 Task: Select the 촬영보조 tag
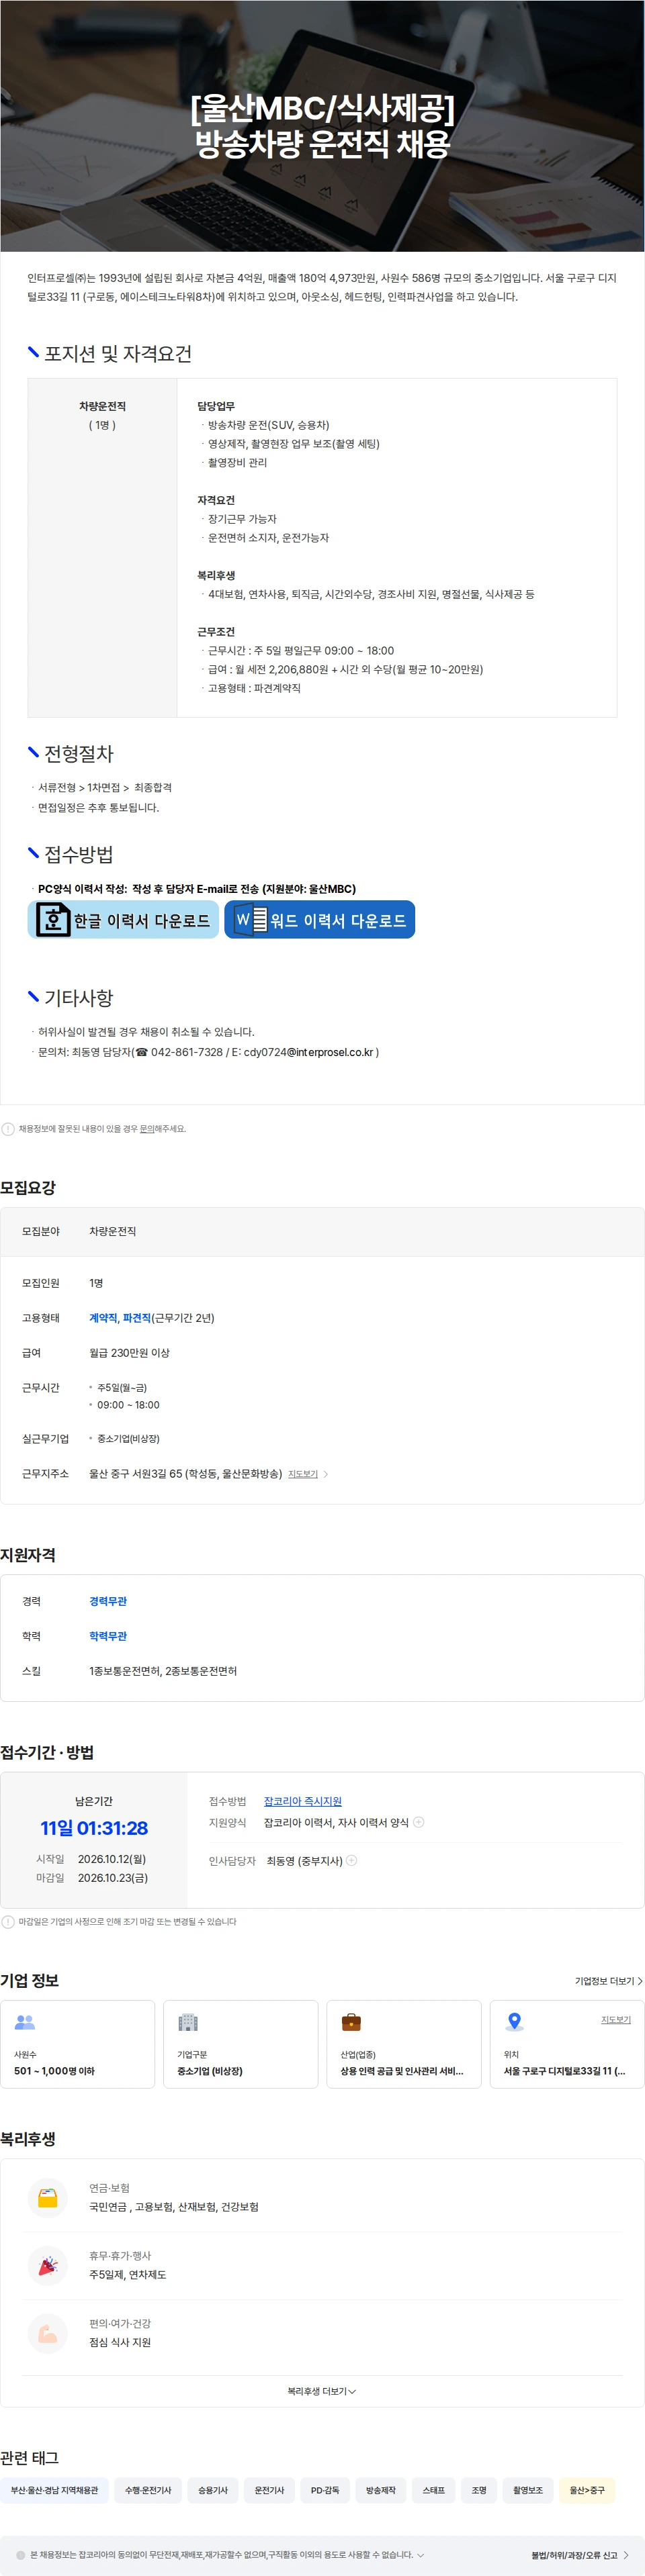click(528, 2490)
